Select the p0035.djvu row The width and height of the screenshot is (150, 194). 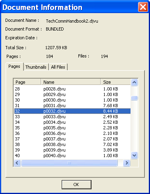pos(72,128)
